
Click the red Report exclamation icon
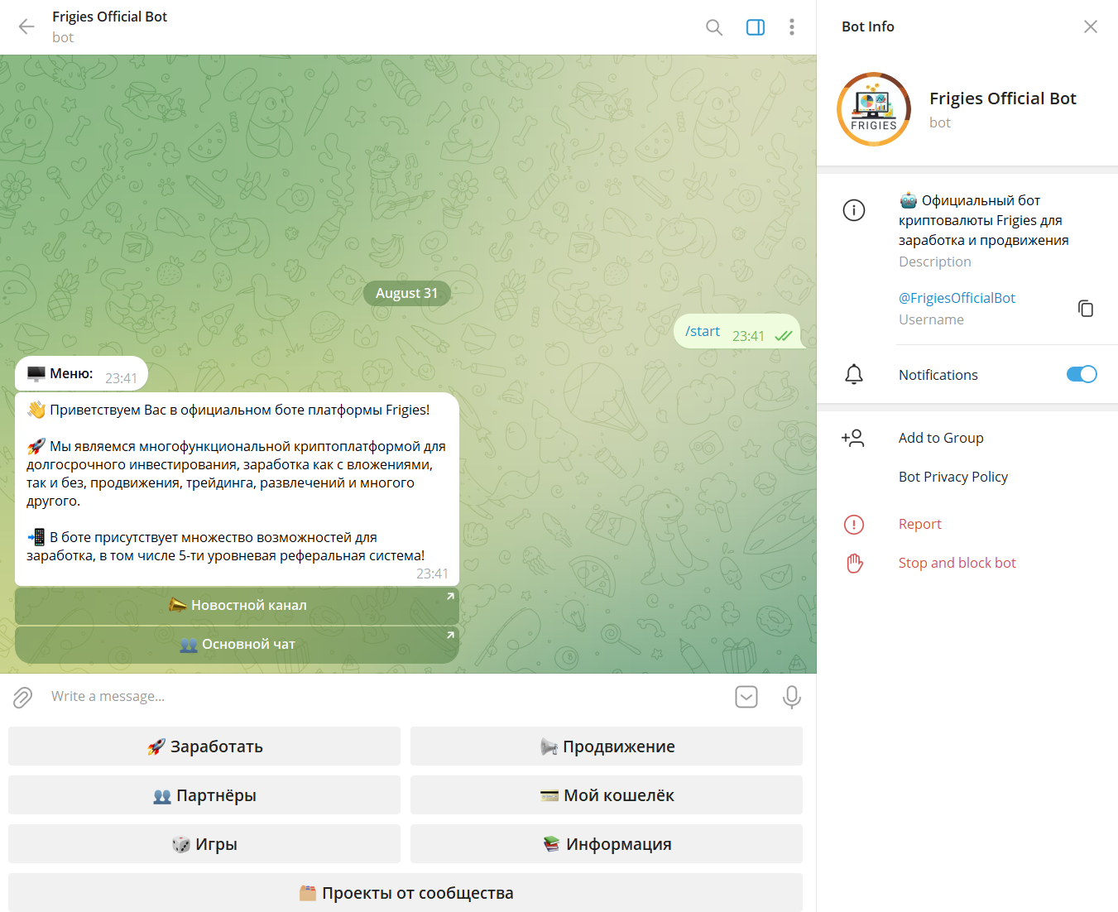(x=854, y=524)
